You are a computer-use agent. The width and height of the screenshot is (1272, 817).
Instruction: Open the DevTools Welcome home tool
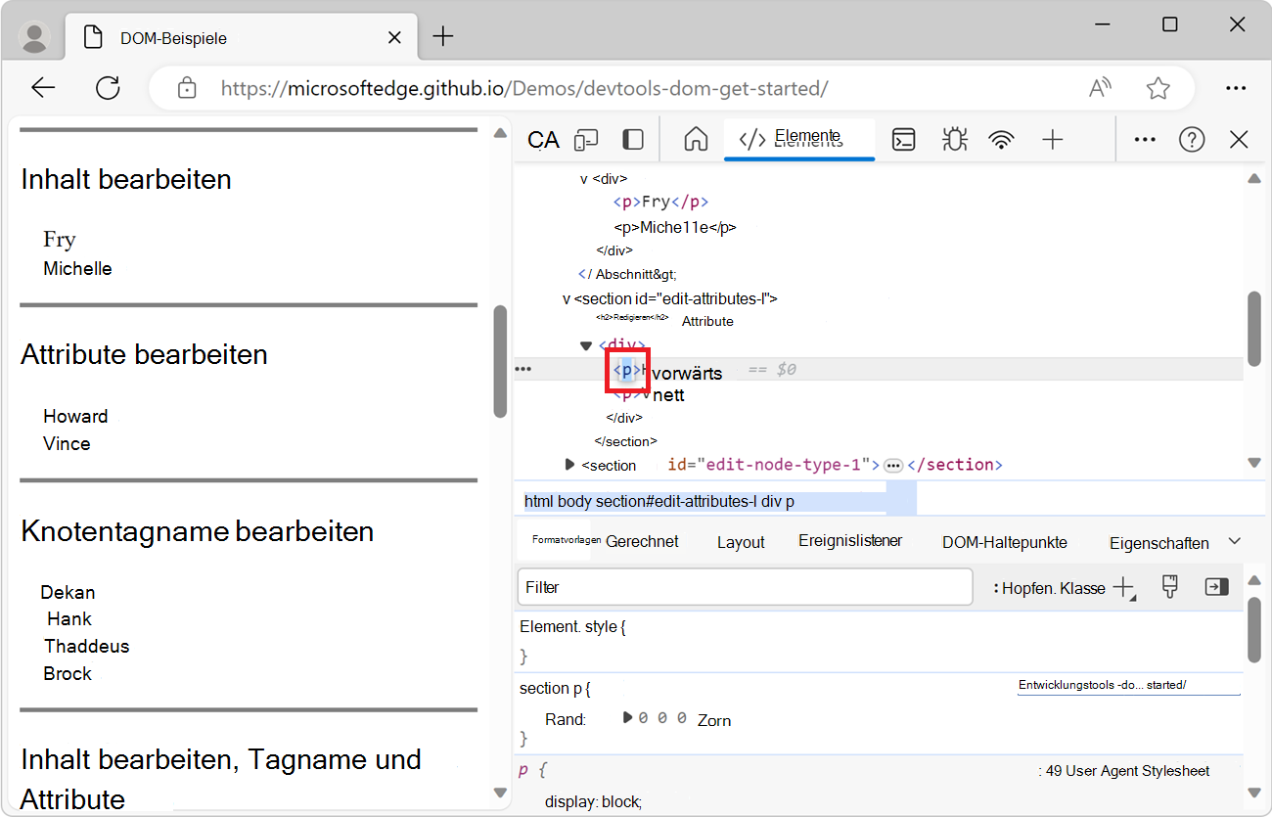point(696,140)
